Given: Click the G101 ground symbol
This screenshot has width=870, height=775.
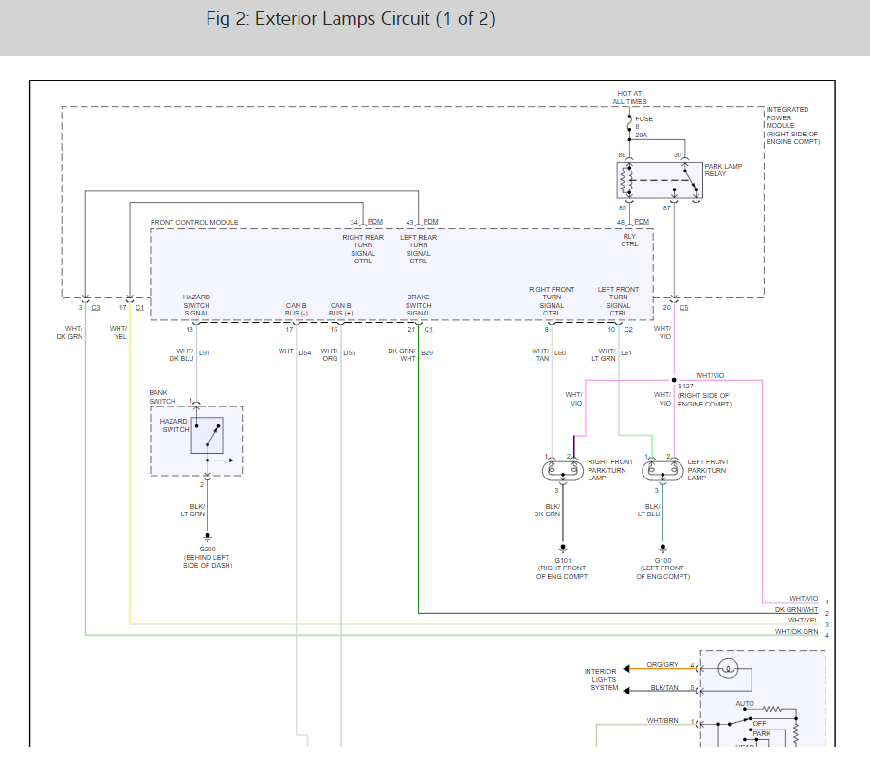Looking at the screenshot, I should (x=563, y=549).
